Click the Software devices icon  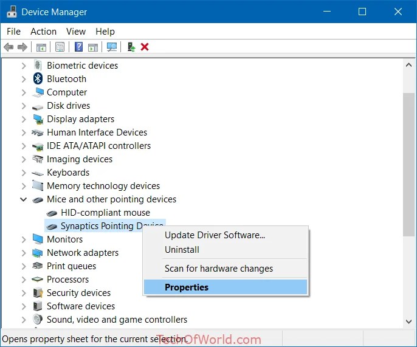[x=38, y=306]
